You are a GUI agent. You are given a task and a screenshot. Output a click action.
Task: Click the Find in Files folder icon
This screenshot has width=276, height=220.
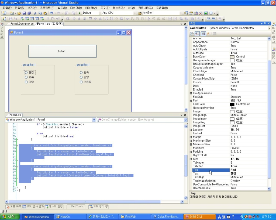pos(140,13)
